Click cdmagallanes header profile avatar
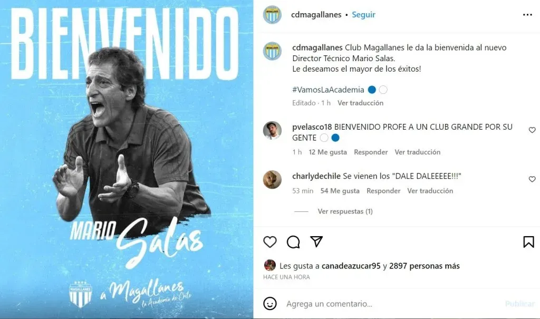The height and width of the screenshot is (319, 540). (273, 14)
